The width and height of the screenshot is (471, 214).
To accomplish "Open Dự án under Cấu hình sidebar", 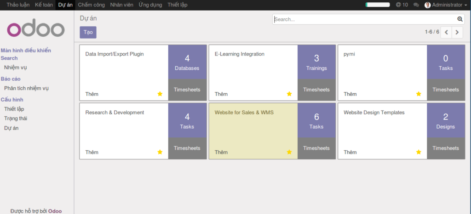I will (11, 128).
